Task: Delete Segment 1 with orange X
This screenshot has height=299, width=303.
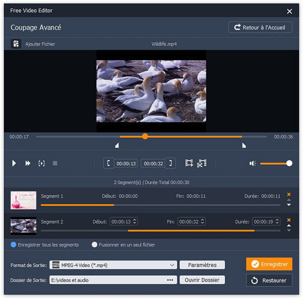Action: 289,194
